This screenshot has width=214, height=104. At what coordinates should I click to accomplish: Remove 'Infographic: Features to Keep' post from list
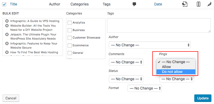(7, 43)
